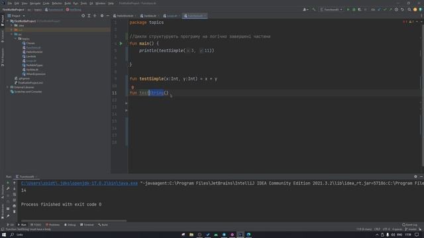
Task: Click the Run with Coverage toolbar icon
Action: (360, 10)
